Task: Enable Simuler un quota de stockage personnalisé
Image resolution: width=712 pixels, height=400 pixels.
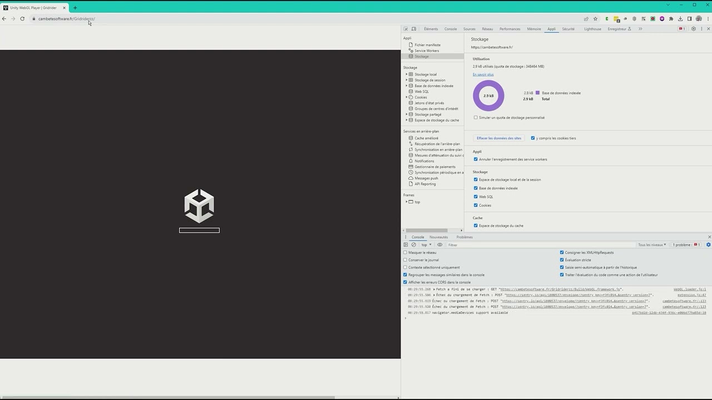Action: (476, 117)
